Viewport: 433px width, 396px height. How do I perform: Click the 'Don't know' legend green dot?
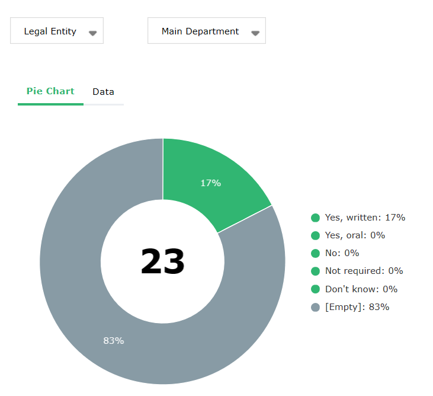(x=315, y=289)
